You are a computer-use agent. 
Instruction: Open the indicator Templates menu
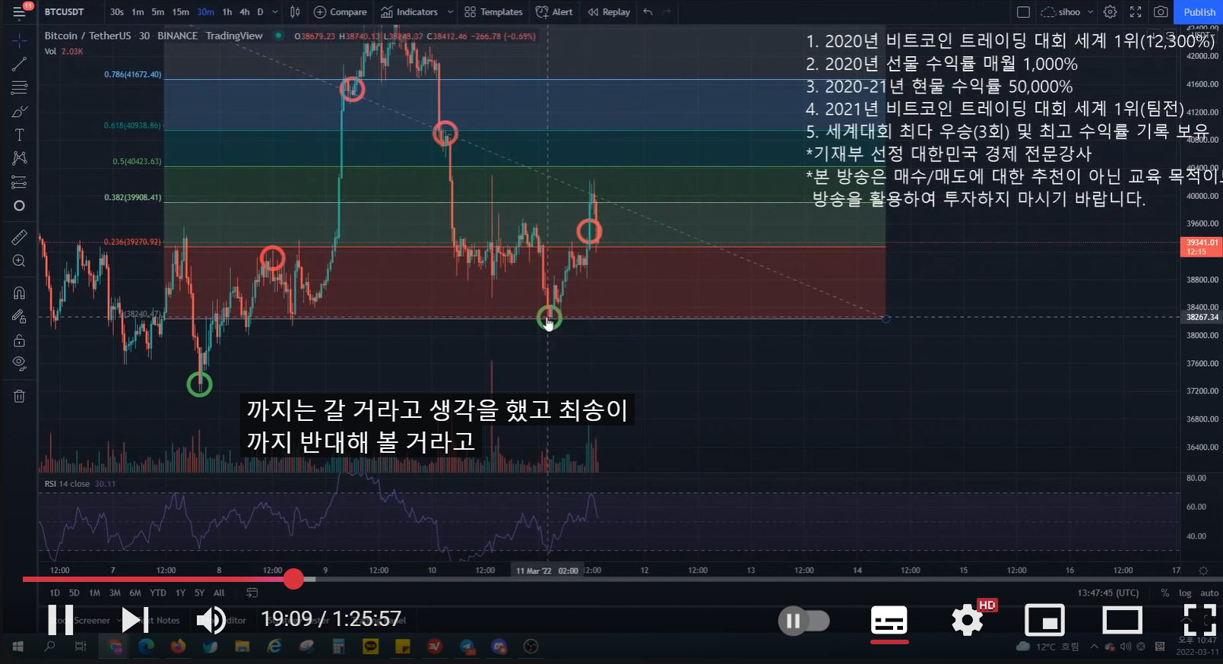(493, 11)
